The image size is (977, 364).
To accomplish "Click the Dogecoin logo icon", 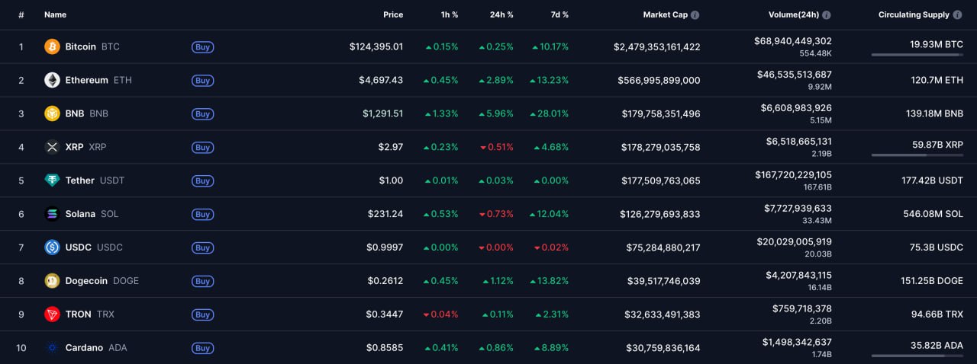I will (52, 281).
